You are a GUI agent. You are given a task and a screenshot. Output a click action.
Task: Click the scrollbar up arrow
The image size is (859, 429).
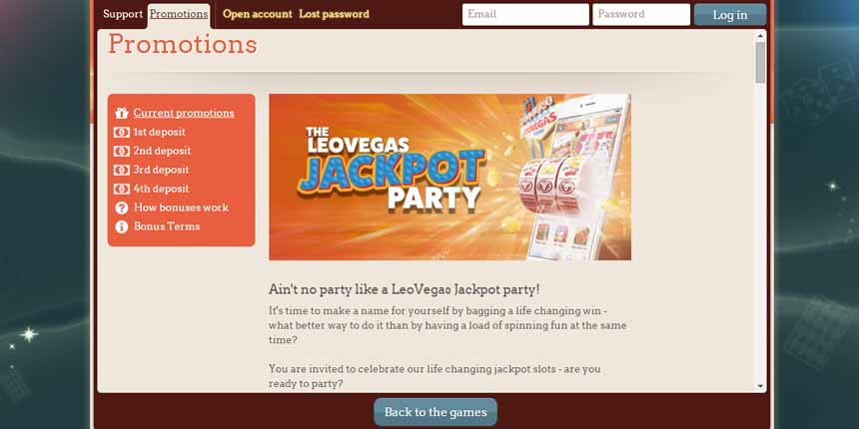(x=760, y=36)
